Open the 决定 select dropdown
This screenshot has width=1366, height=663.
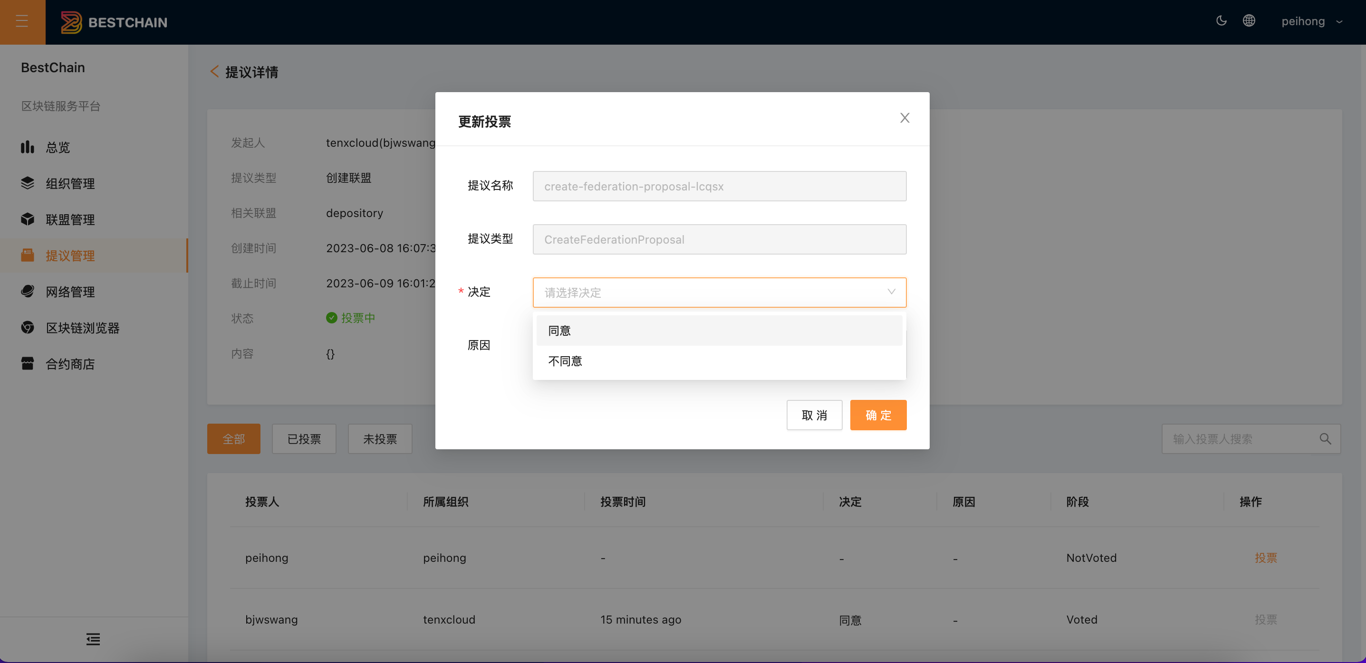719,292
